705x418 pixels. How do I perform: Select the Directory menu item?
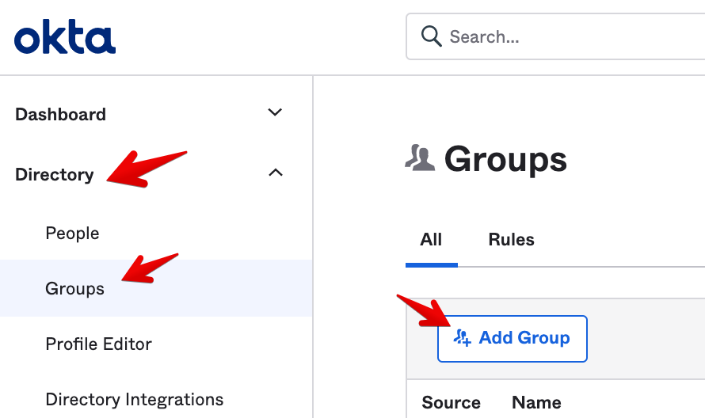click(54, 174)
